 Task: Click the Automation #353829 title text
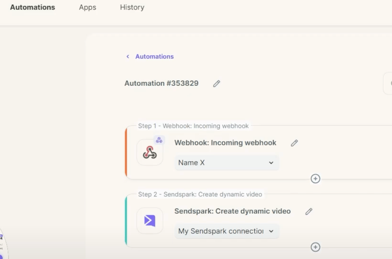point(161,83)
